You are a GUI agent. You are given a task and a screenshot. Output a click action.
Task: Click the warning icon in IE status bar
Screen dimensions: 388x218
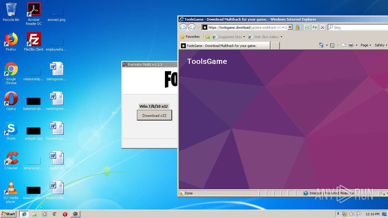(x=182, y=193)
